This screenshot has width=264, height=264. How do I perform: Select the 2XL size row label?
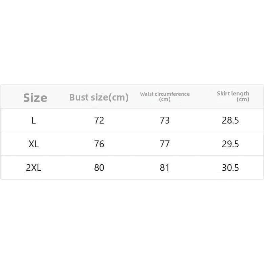(34, 168)
